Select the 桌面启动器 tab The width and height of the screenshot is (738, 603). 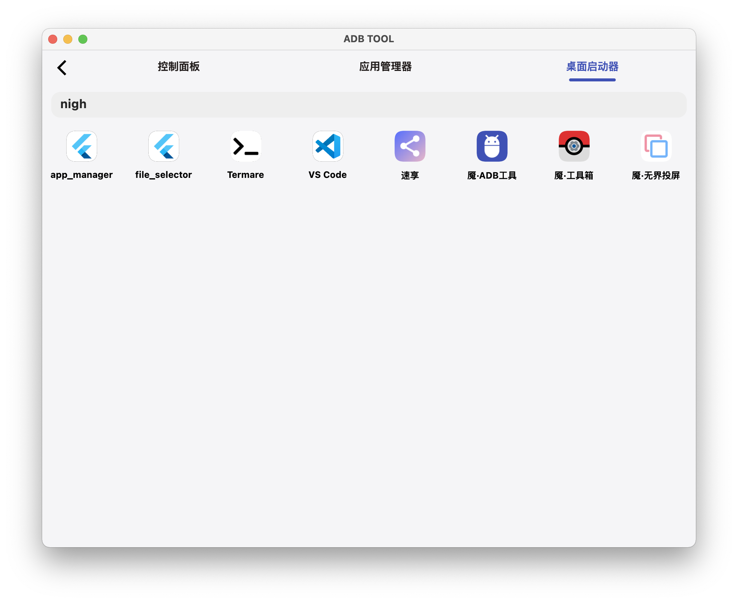[592, 67]
